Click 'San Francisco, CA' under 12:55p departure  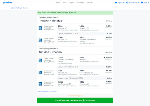point(64,84)
